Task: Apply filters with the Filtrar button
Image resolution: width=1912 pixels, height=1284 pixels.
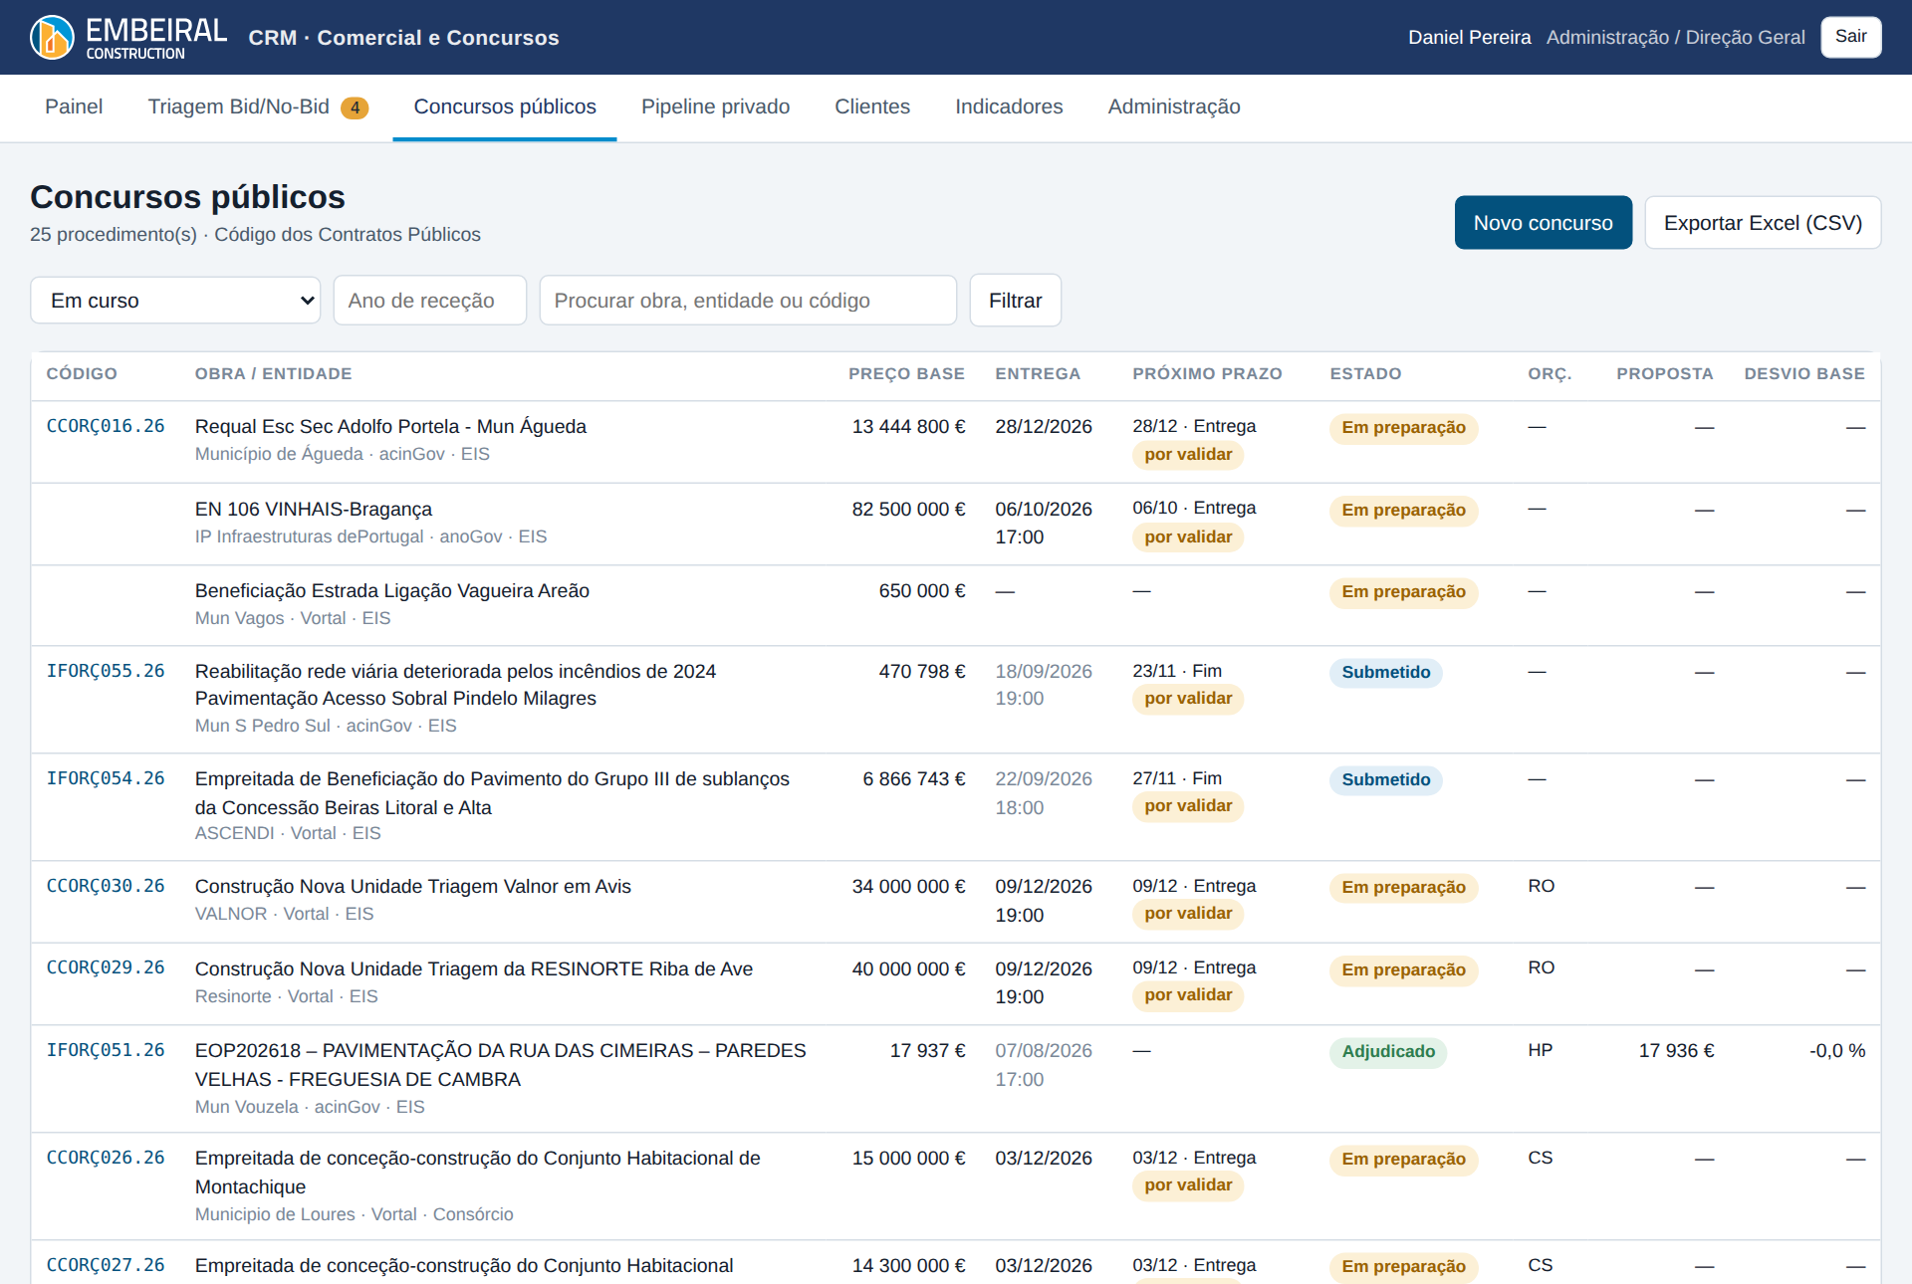Action: [1015, 301]
